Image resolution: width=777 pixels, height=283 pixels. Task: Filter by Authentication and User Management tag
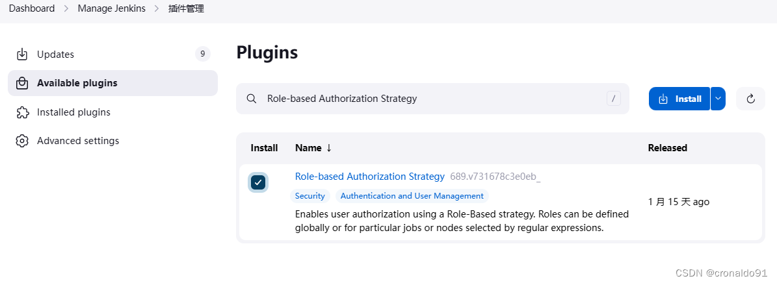(x=412, y=196)
